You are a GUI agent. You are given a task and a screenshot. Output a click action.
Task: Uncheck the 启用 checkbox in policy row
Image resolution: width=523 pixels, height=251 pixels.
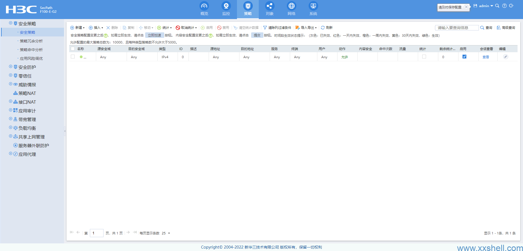click(x=464, y=57)
